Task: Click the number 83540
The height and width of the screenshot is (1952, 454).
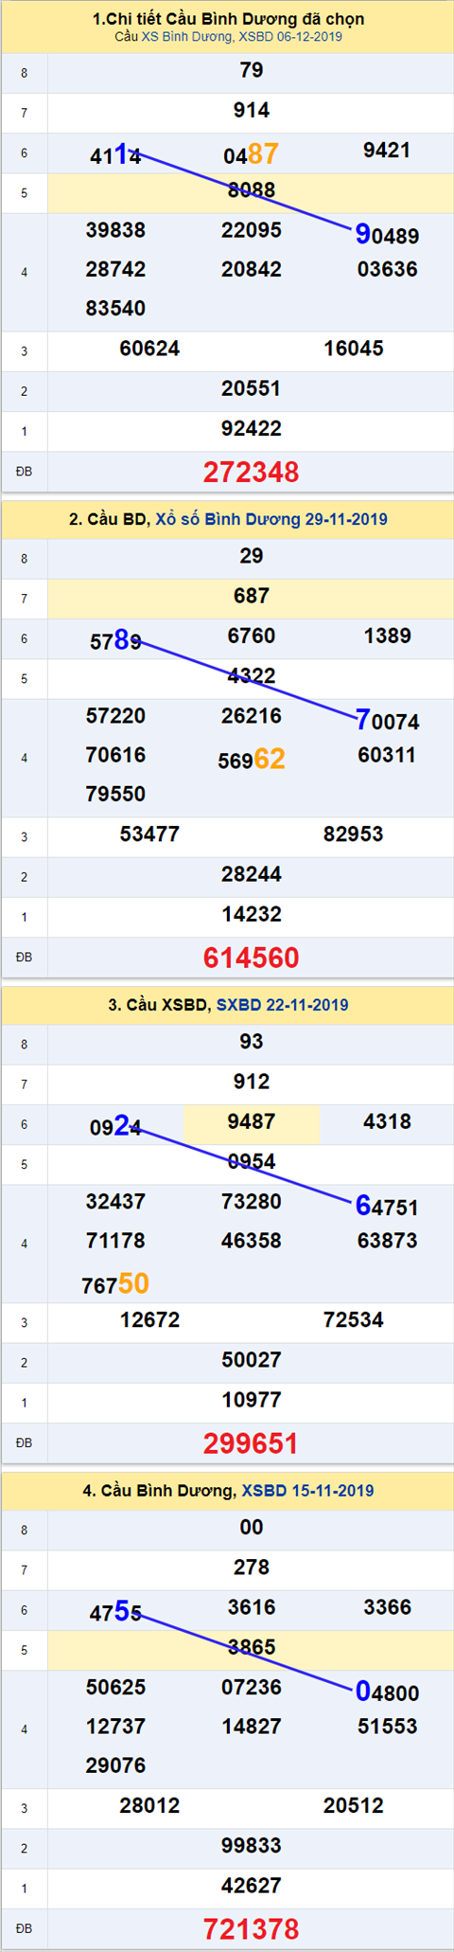Action: coord(115,308)
